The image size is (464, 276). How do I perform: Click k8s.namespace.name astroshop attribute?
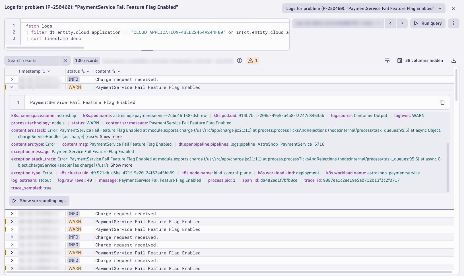tap(44, 116)
